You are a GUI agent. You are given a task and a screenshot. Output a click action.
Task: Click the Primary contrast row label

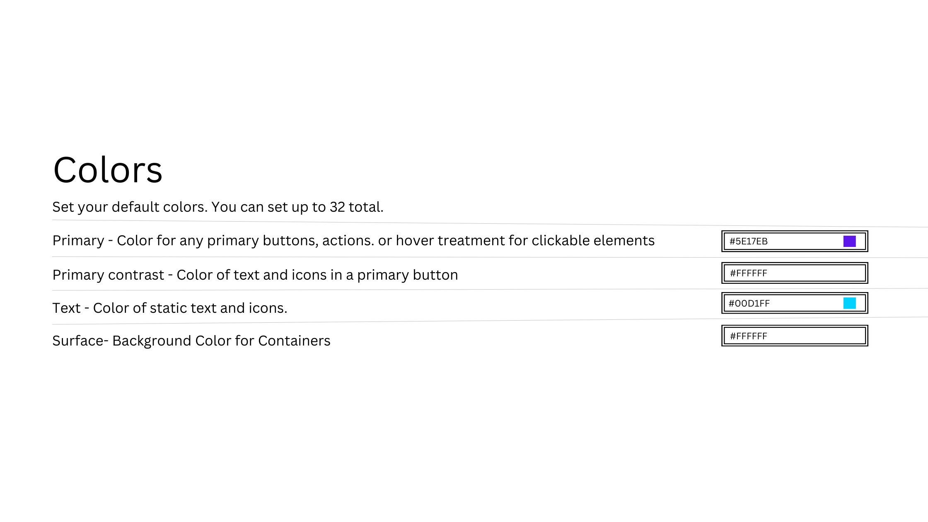click(255, 274)
